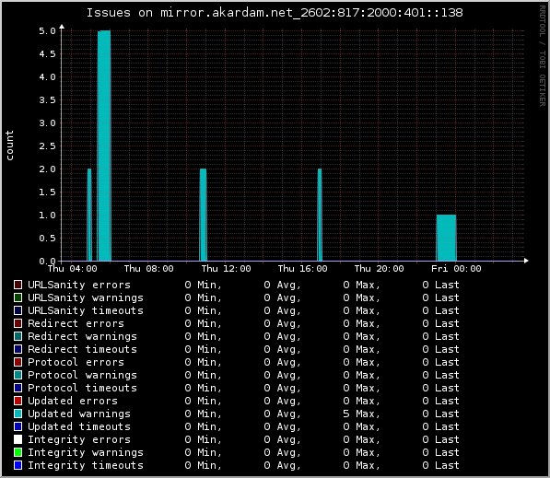Image resolution: width=550 pixels, height=478 pixels.
Task: Click the URLSanity warnings green swatch
Action: coord(18,297)
